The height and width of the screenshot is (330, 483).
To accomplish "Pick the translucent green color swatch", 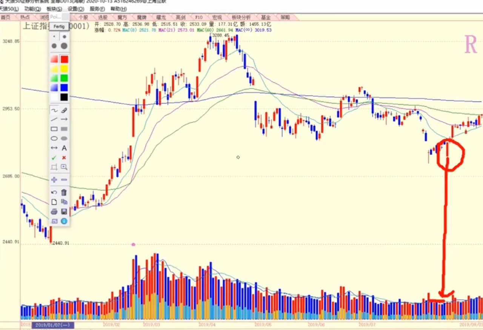I will [54, 78].
